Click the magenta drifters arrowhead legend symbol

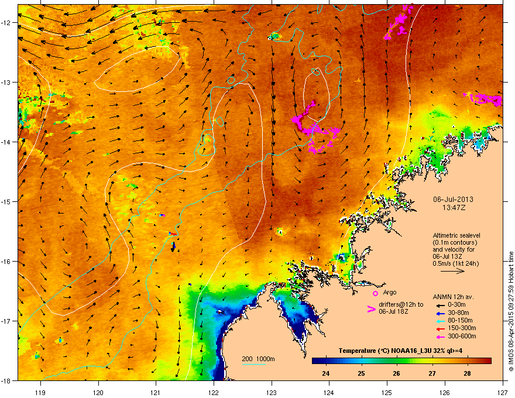click(x=371, y=308)
